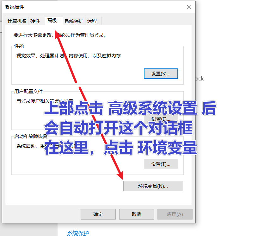The image size is (258, 236).
Task: Open 设置(T)... for 启动和故障恢复
Action: click(x=161, y=164)
